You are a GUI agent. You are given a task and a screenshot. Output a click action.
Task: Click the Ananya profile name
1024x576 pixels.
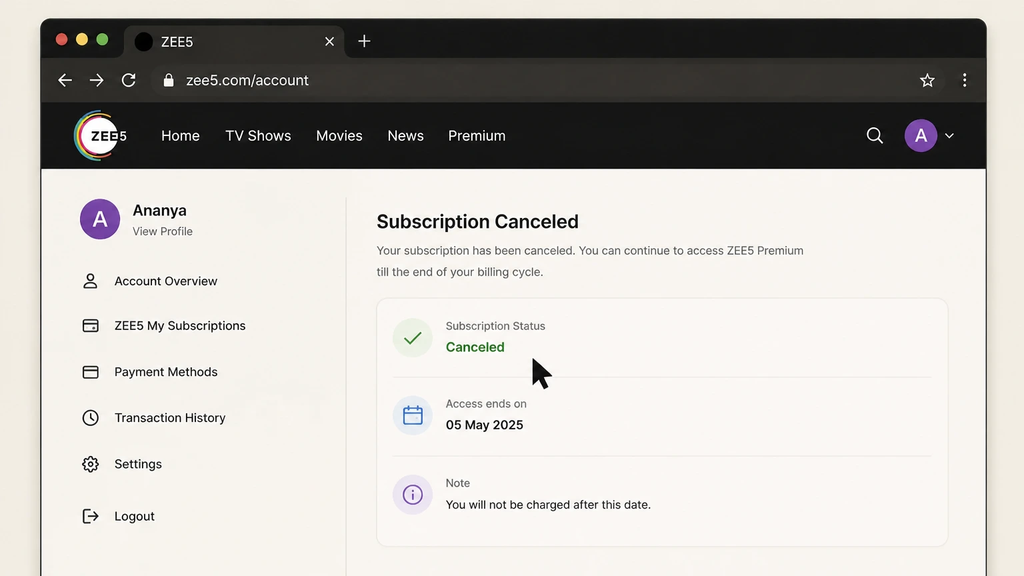[159, 210]
